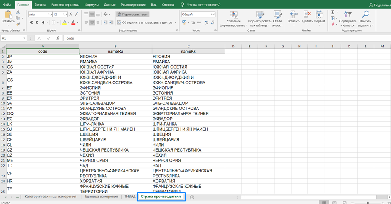Click the Paste clipboard icon
Viewport: 391px width, 204px height.
pos(8,15)
